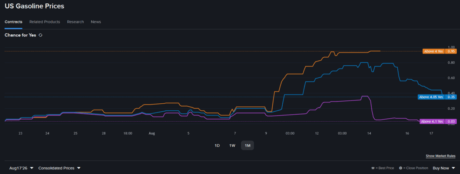Select the 1W time range
460x174 pixels.
(232, 146)
